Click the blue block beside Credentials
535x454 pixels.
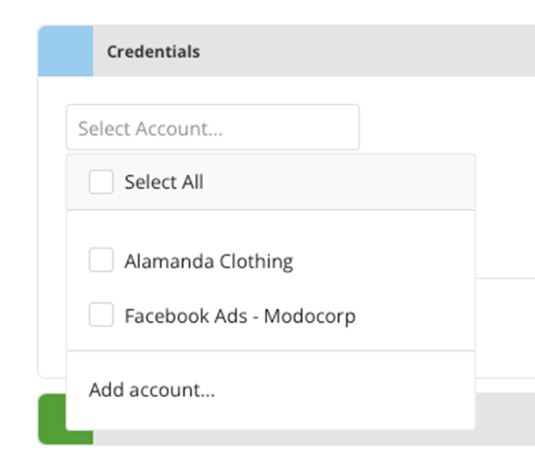pyautogui.click(x=66, y=51)
